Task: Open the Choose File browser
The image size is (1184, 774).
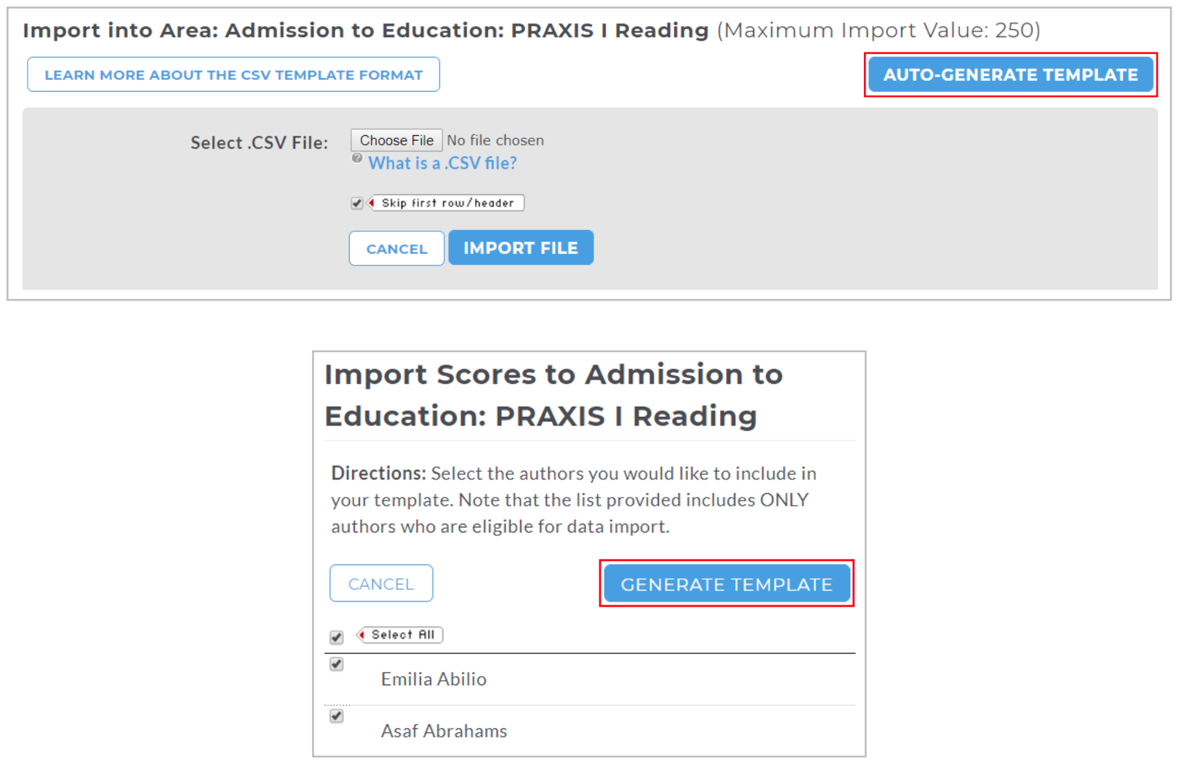Action: [x=396, y=140]
